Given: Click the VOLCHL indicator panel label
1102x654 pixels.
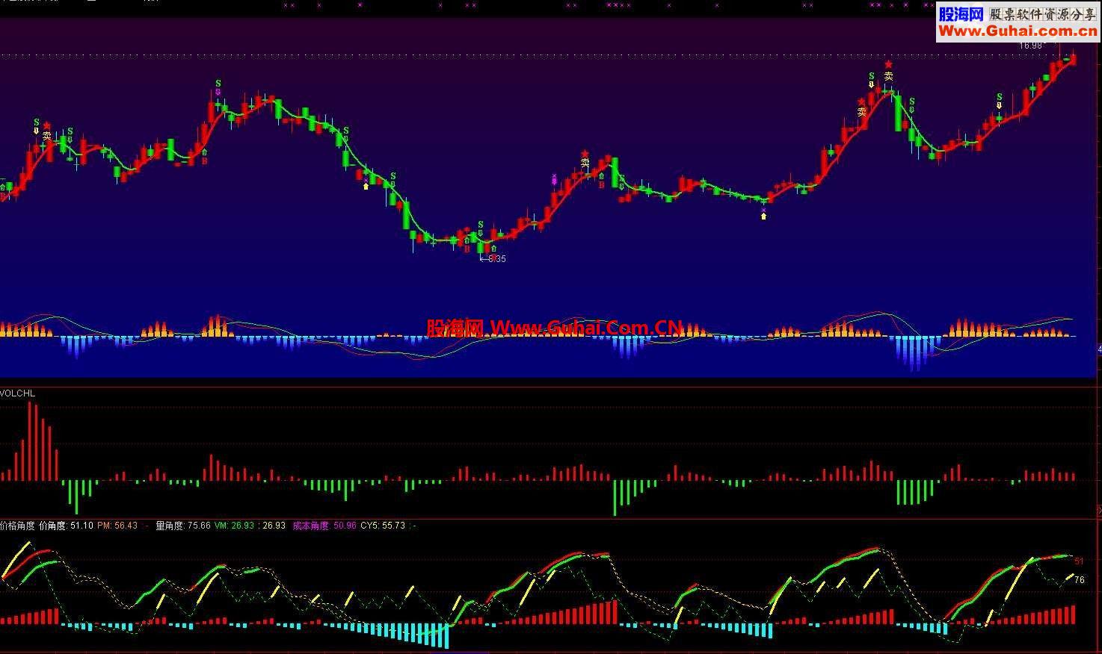Looking at the screenshot, I should pyautogui.click(x=18, y=393).
